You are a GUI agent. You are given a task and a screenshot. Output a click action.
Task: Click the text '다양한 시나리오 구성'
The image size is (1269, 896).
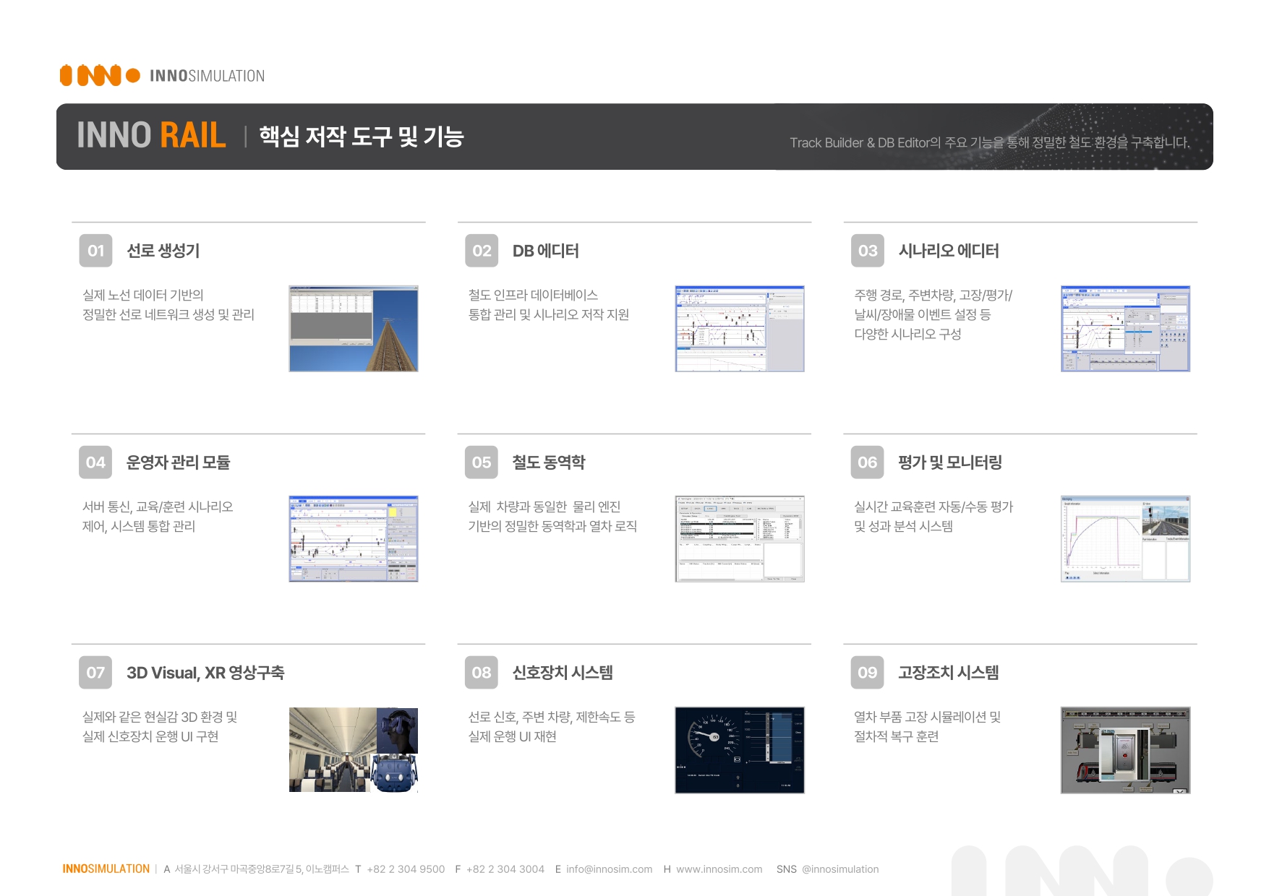(x=907, y=334)
